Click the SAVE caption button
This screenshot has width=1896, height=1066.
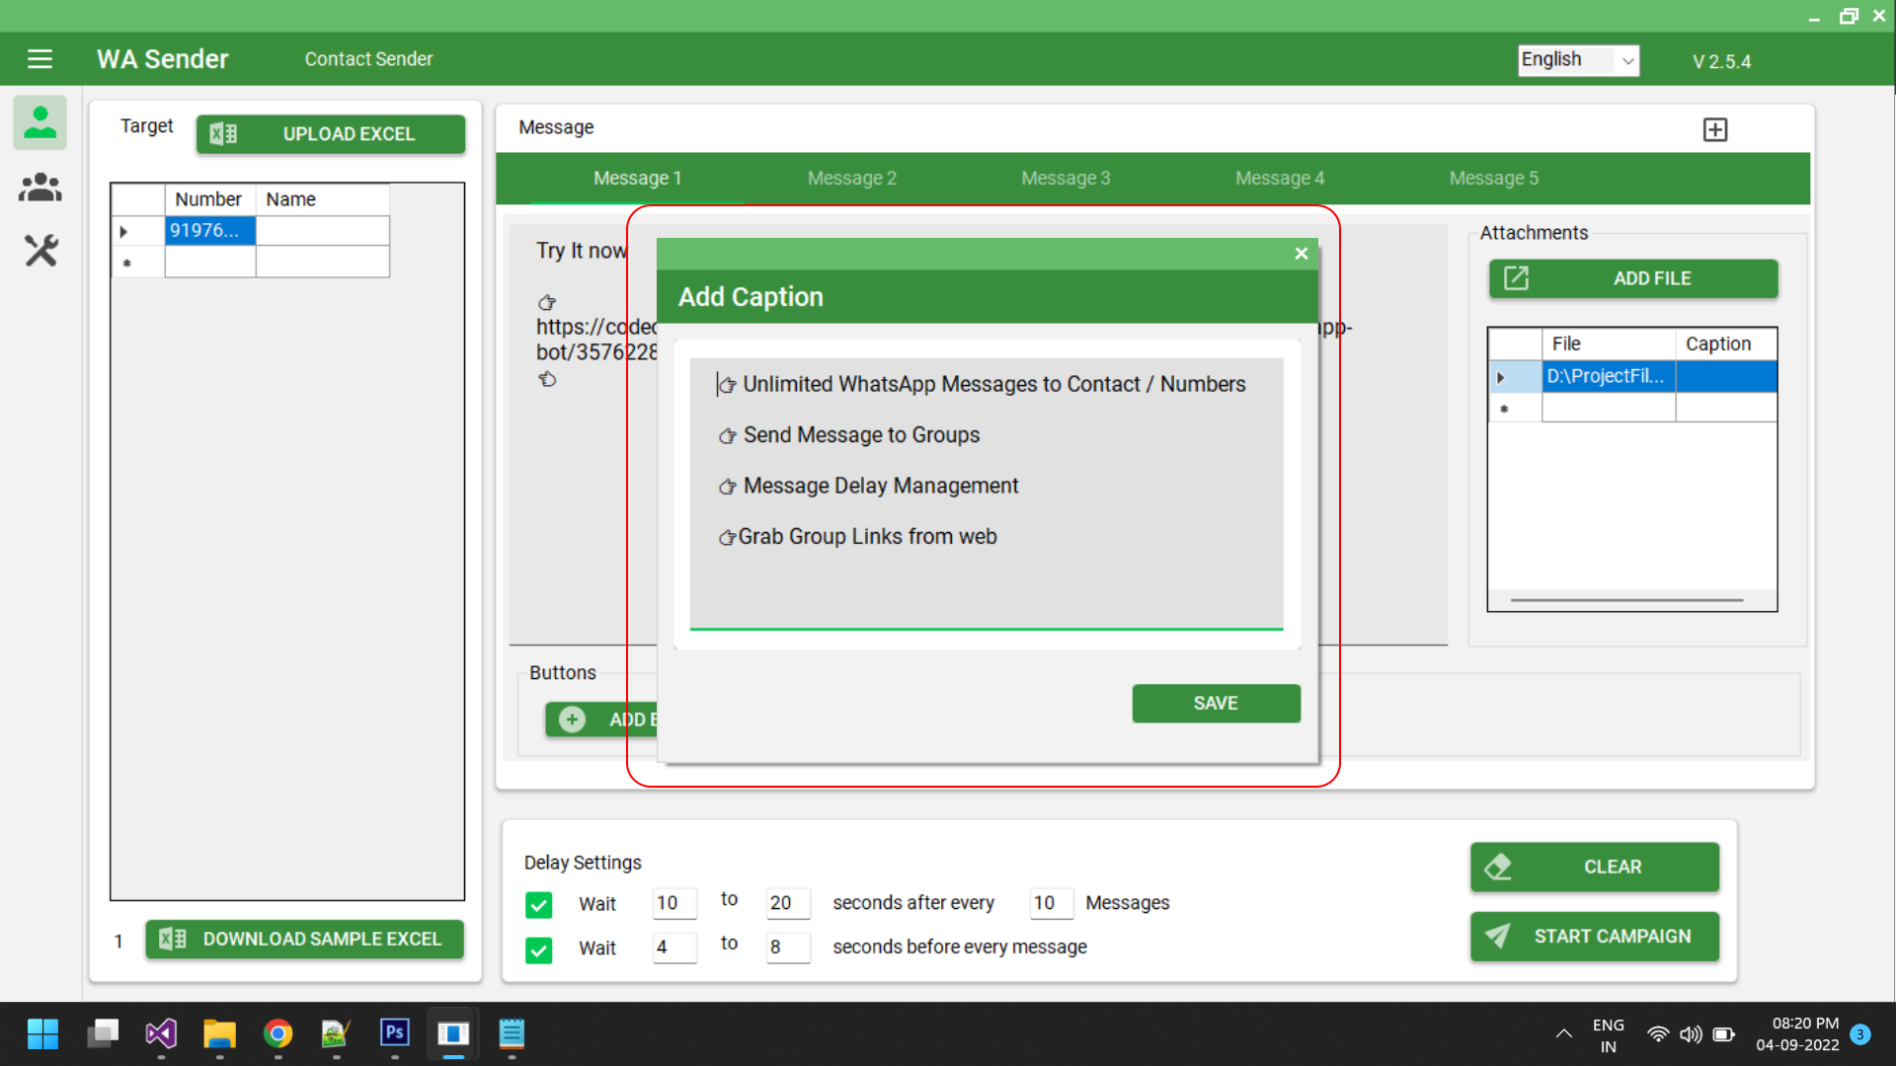tap(1215, 703)
